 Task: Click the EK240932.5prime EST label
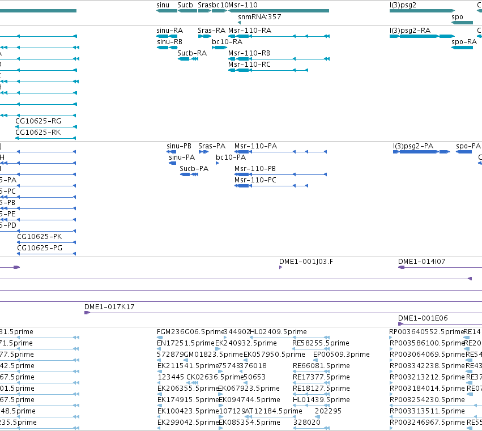[246, 343]
